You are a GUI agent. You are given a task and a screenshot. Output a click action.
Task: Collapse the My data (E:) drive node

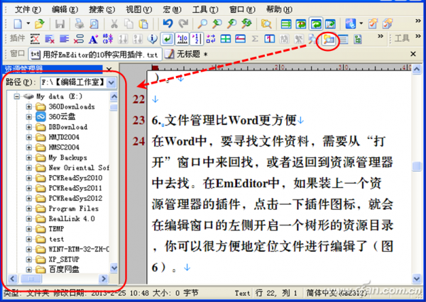(x=17, y=96)
